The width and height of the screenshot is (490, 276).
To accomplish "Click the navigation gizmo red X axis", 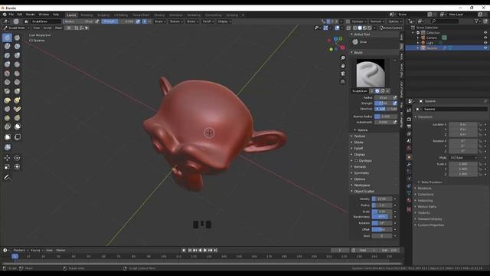I will pyautogui.click(x=342, y=48).
